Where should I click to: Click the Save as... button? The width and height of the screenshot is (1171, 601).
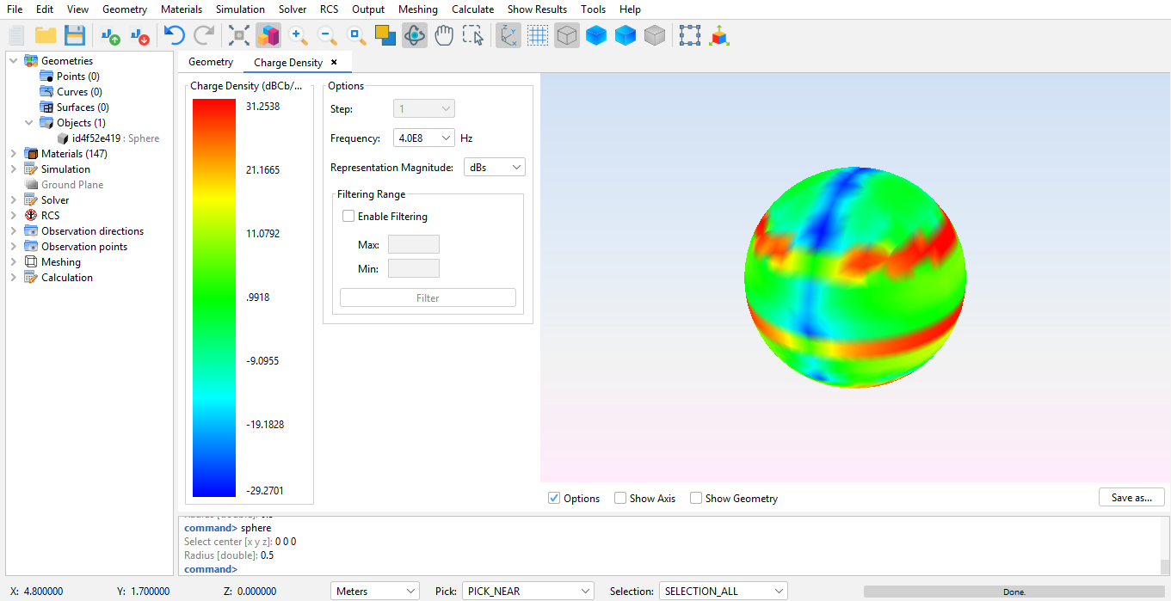point(1131,498)
